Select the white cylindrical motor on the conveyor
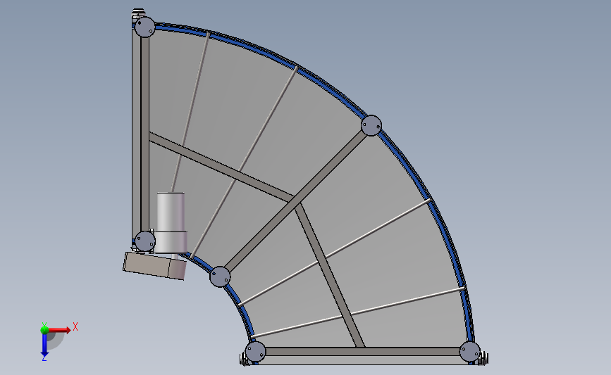 tap(171, 222)
